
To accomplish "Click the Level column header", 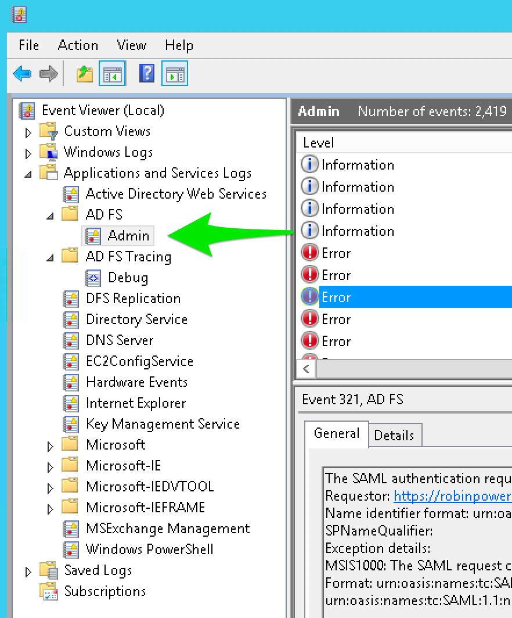I will [404, 143].
